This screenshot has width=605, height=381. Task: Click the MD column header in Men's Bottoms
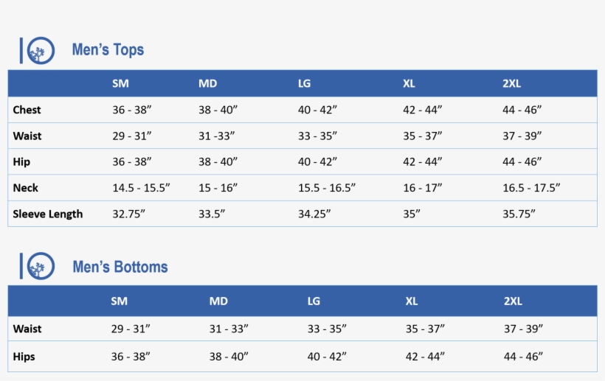pyautogui.click(x=218, y=301)
